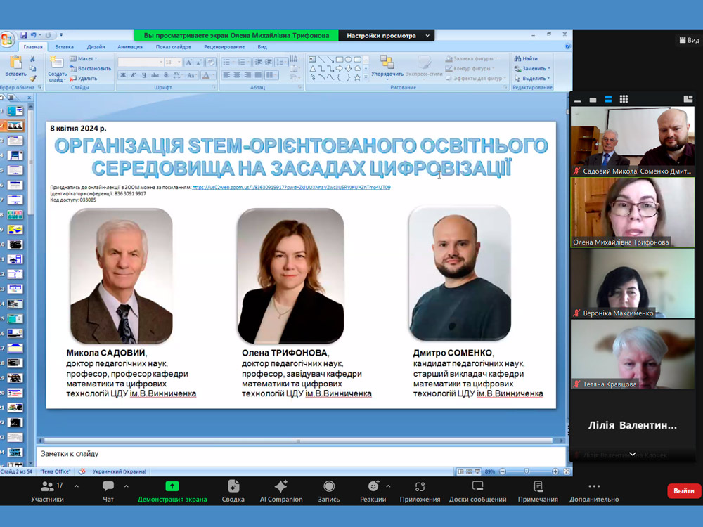Open the Сводка meeting summary
Screen dimensions: 703x527
pos(233,490)
